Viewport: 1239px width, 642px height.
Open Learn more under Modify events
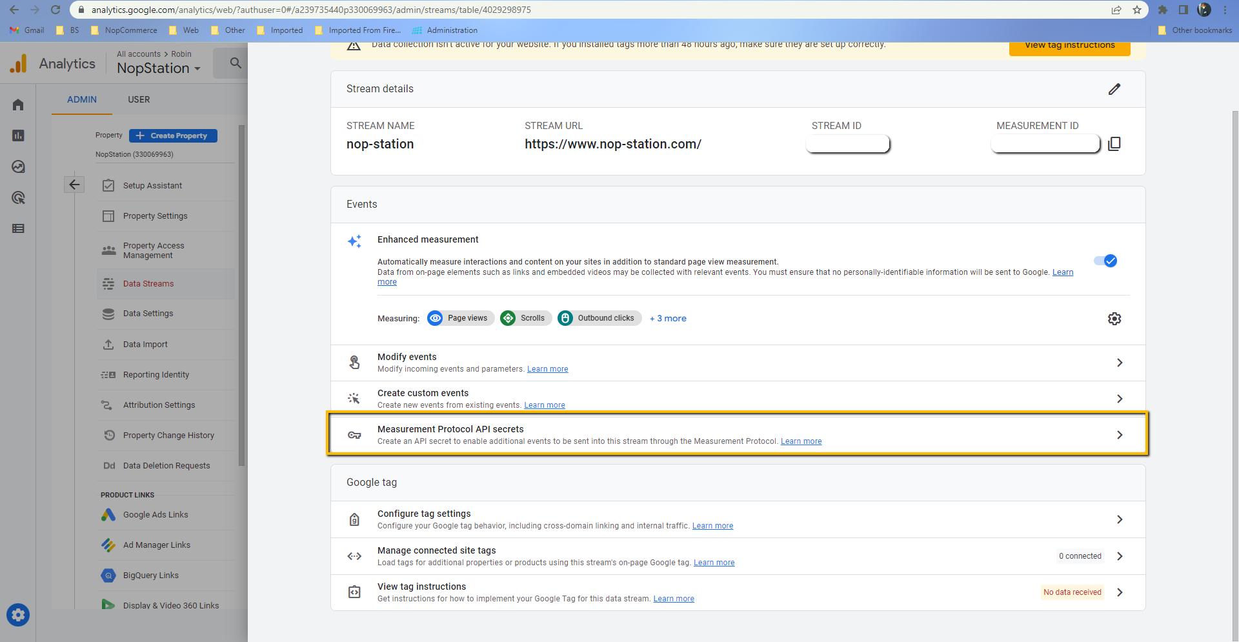(x=547, y=369)
